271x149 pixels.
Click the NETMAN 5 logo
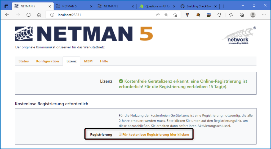tap(84, 34)
